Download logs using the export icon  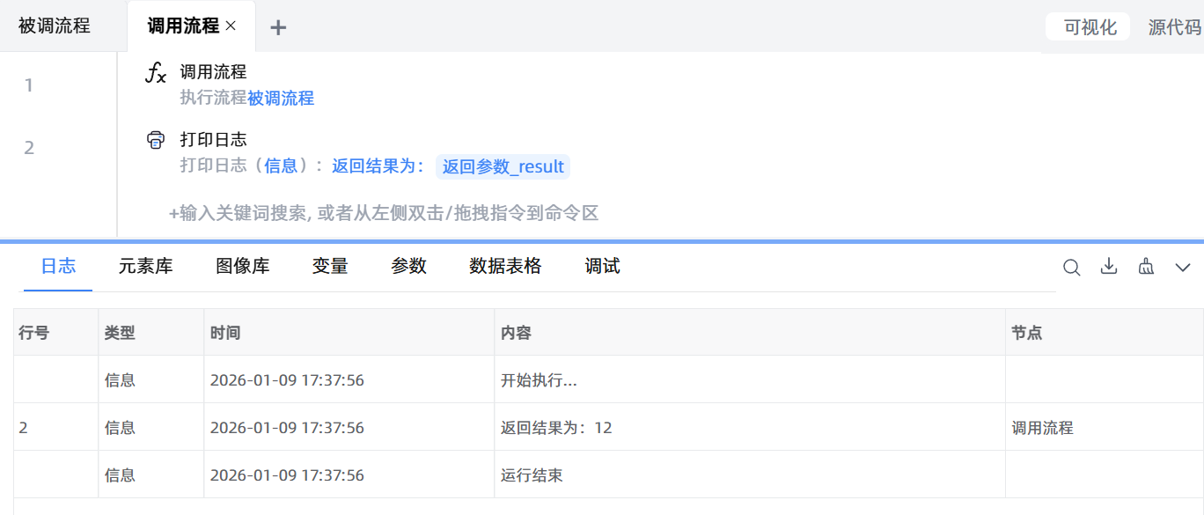[x=1109, y=267]
